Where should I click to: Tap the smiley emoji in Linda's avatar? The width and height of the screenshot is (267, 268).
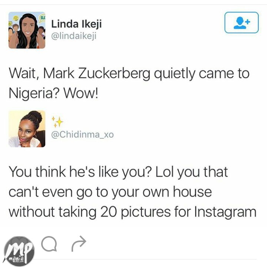tap(16, 18)
